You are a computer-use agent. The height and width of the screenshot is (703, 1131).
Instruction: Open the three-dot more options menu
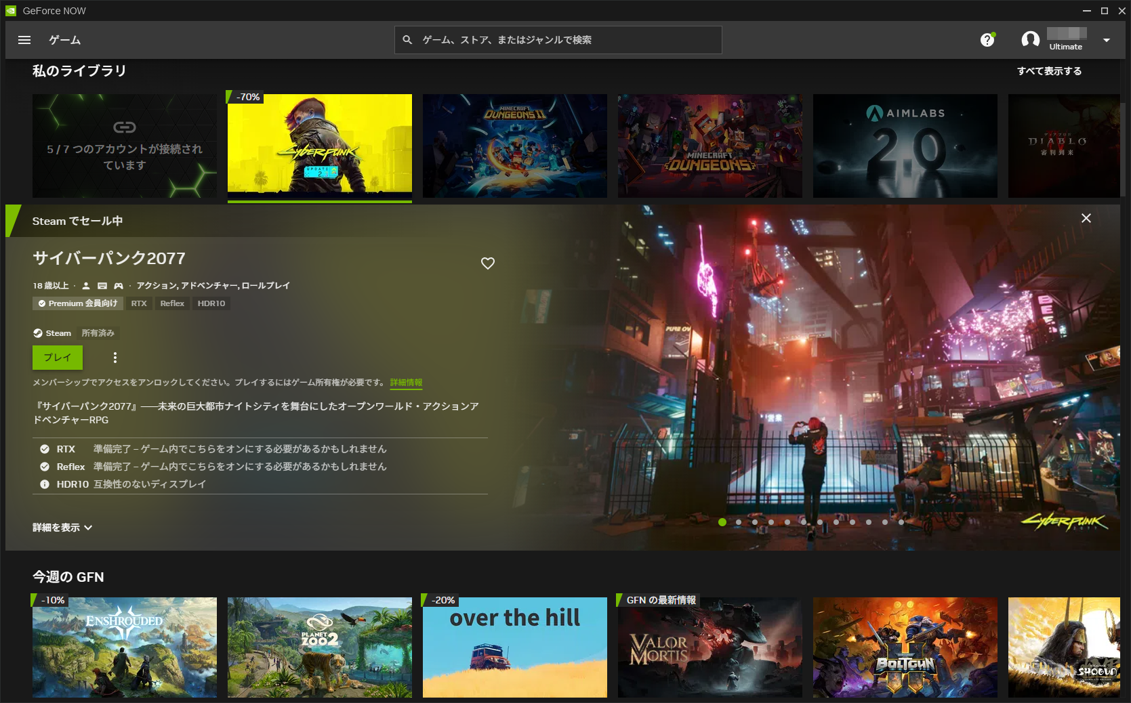click(x=115, y=358)
